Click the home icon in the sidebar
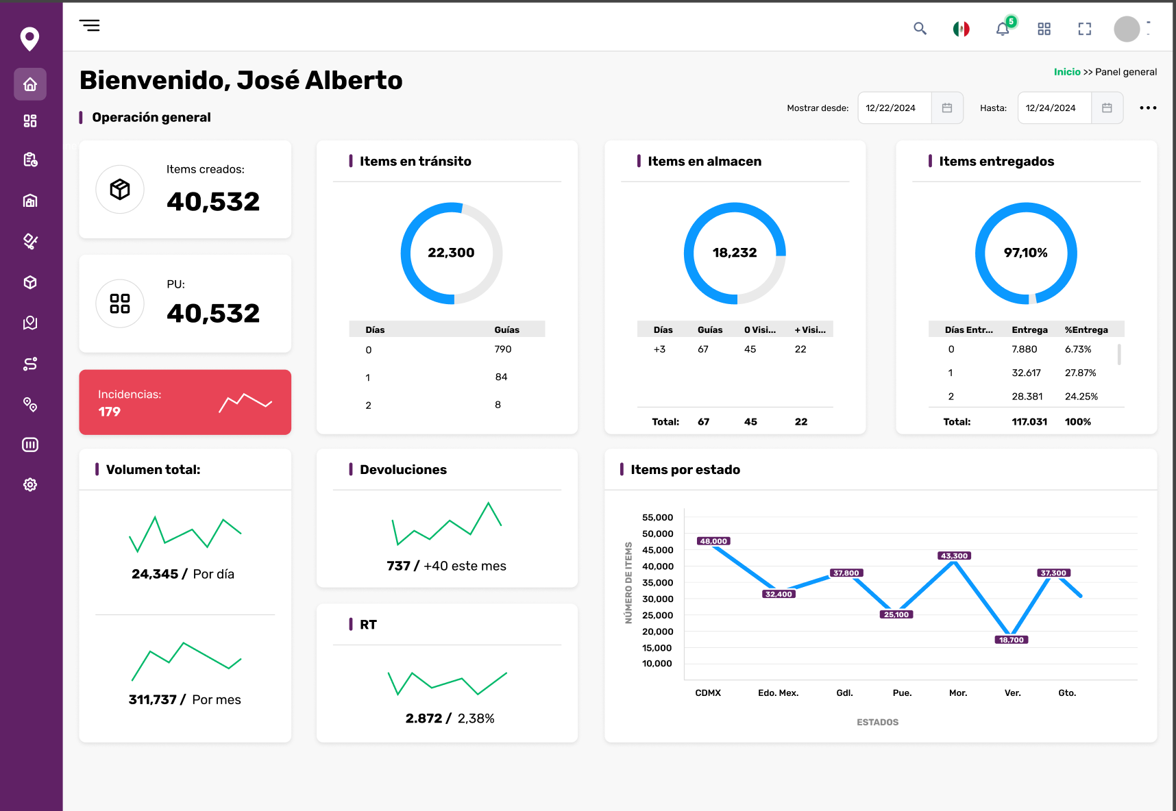 (x=30, y=84)
